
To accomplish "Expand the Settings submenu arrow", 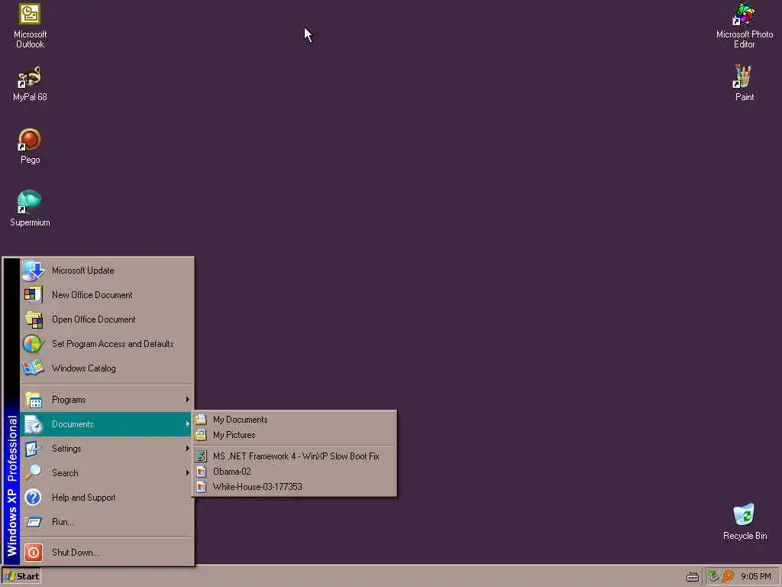I will click(x=188, y=448).
